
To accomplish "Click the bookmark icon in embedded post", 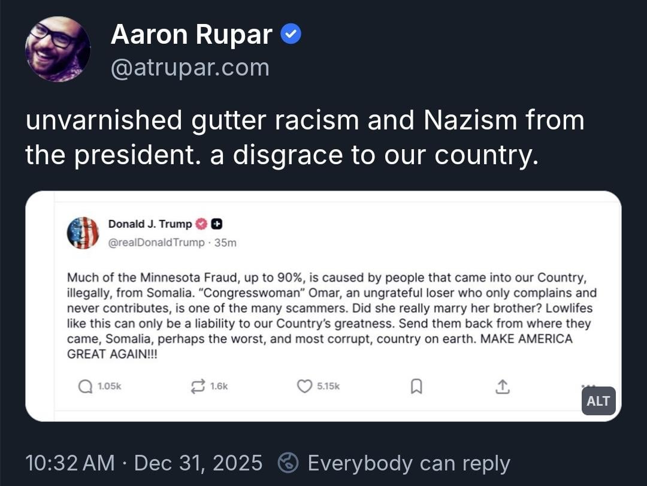I will (x=416, y=387).
